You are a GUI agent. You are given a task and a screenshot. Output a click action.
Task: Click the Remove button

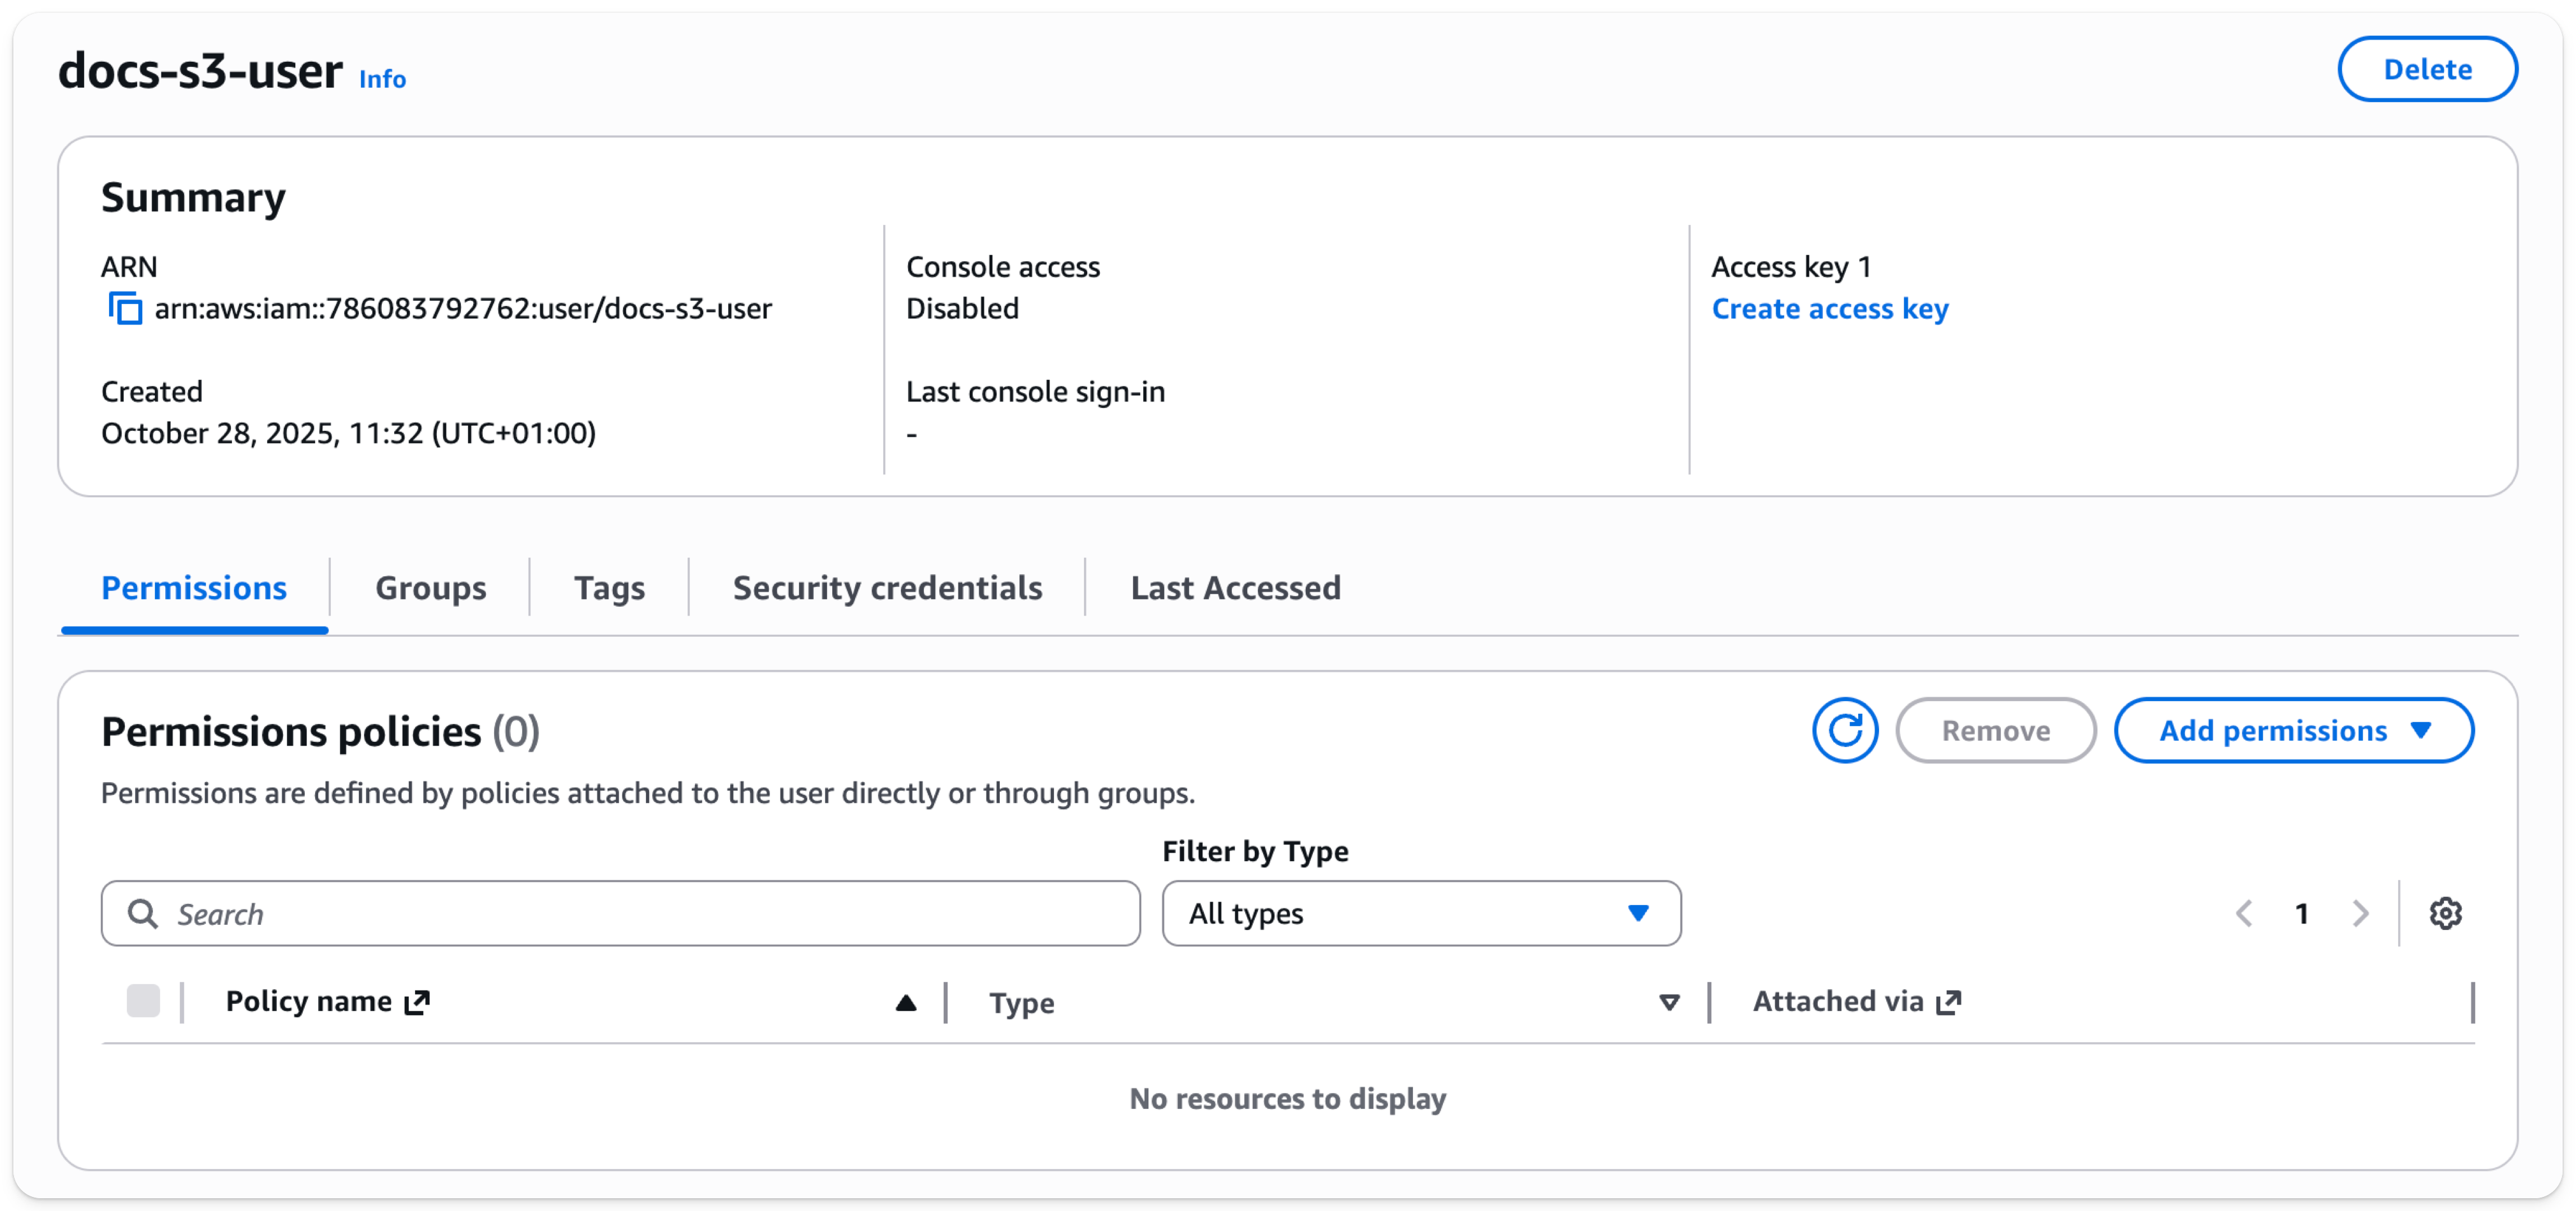(1996, 730)
